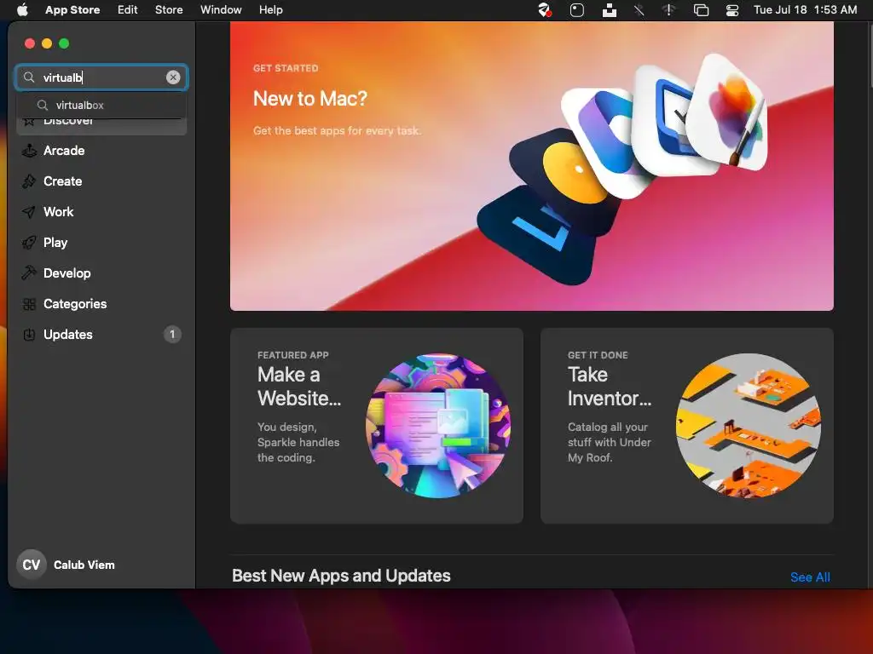This screenshot has height=654, width=873.
Task: Click the Sparkle colorful circle artwork
Action: coord(438,426)
